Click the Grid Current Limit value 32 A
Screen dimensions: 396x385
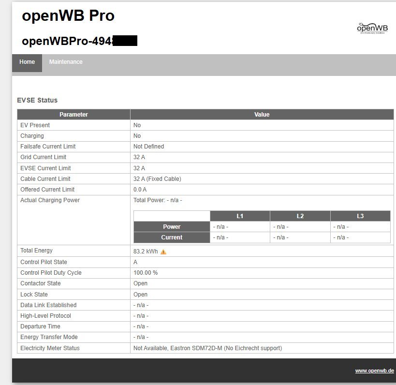(x=140, y=157)
